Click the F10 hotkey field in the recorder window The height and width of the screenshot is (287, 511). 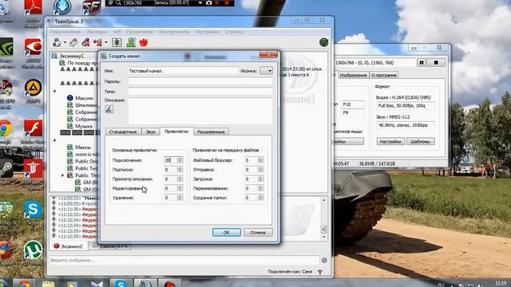353,104
